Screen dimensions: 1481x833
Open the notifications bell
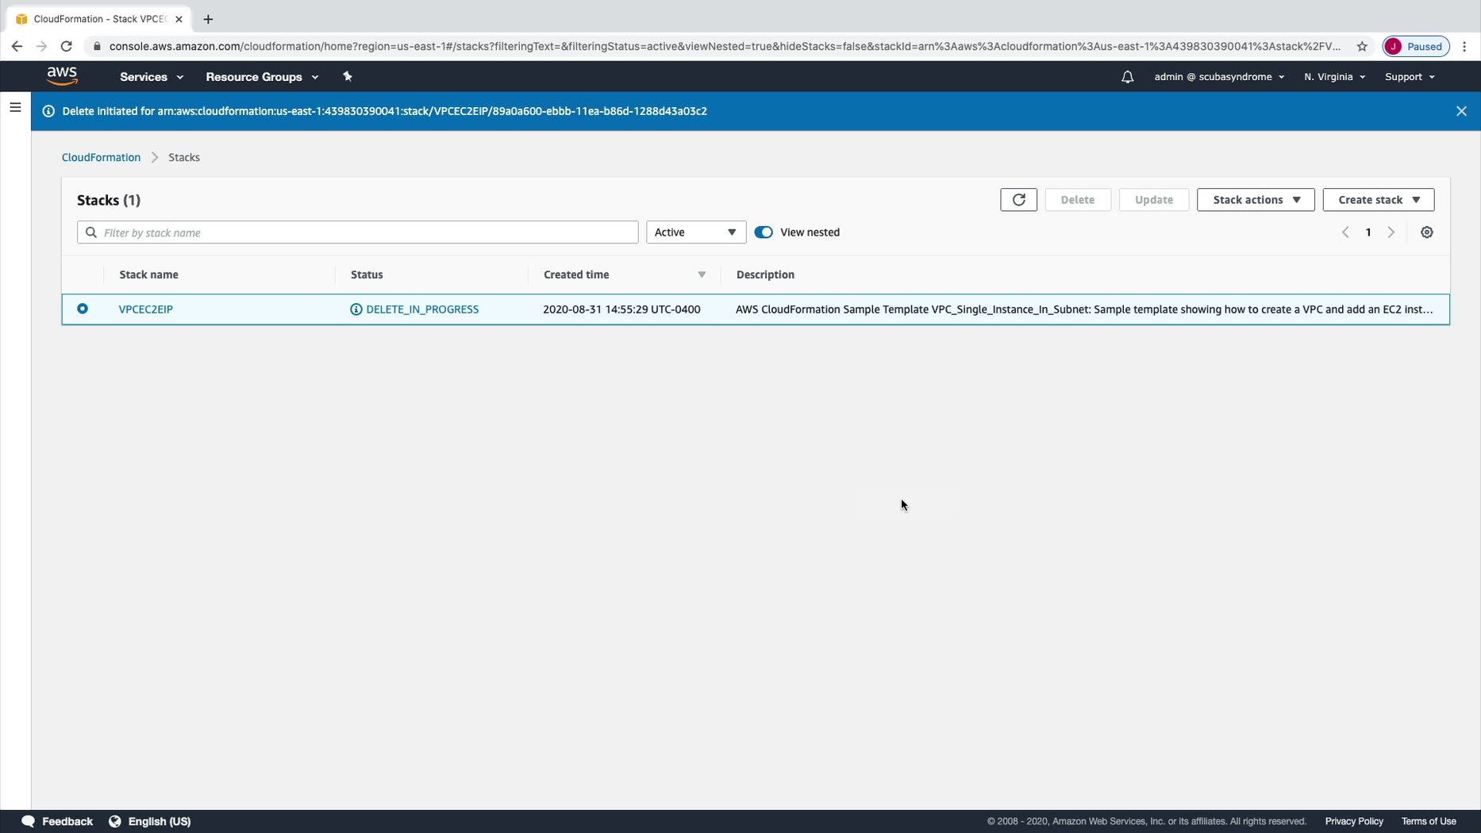tap(1127, 77)
